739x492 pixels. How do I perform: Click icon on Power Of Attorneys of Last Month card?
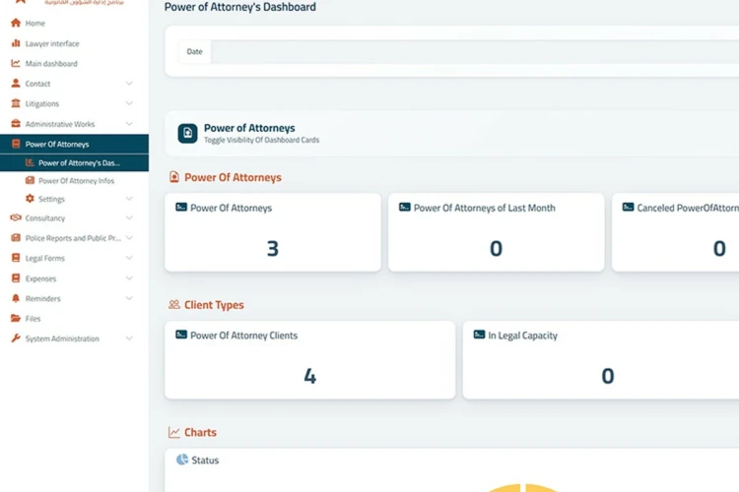405,208
